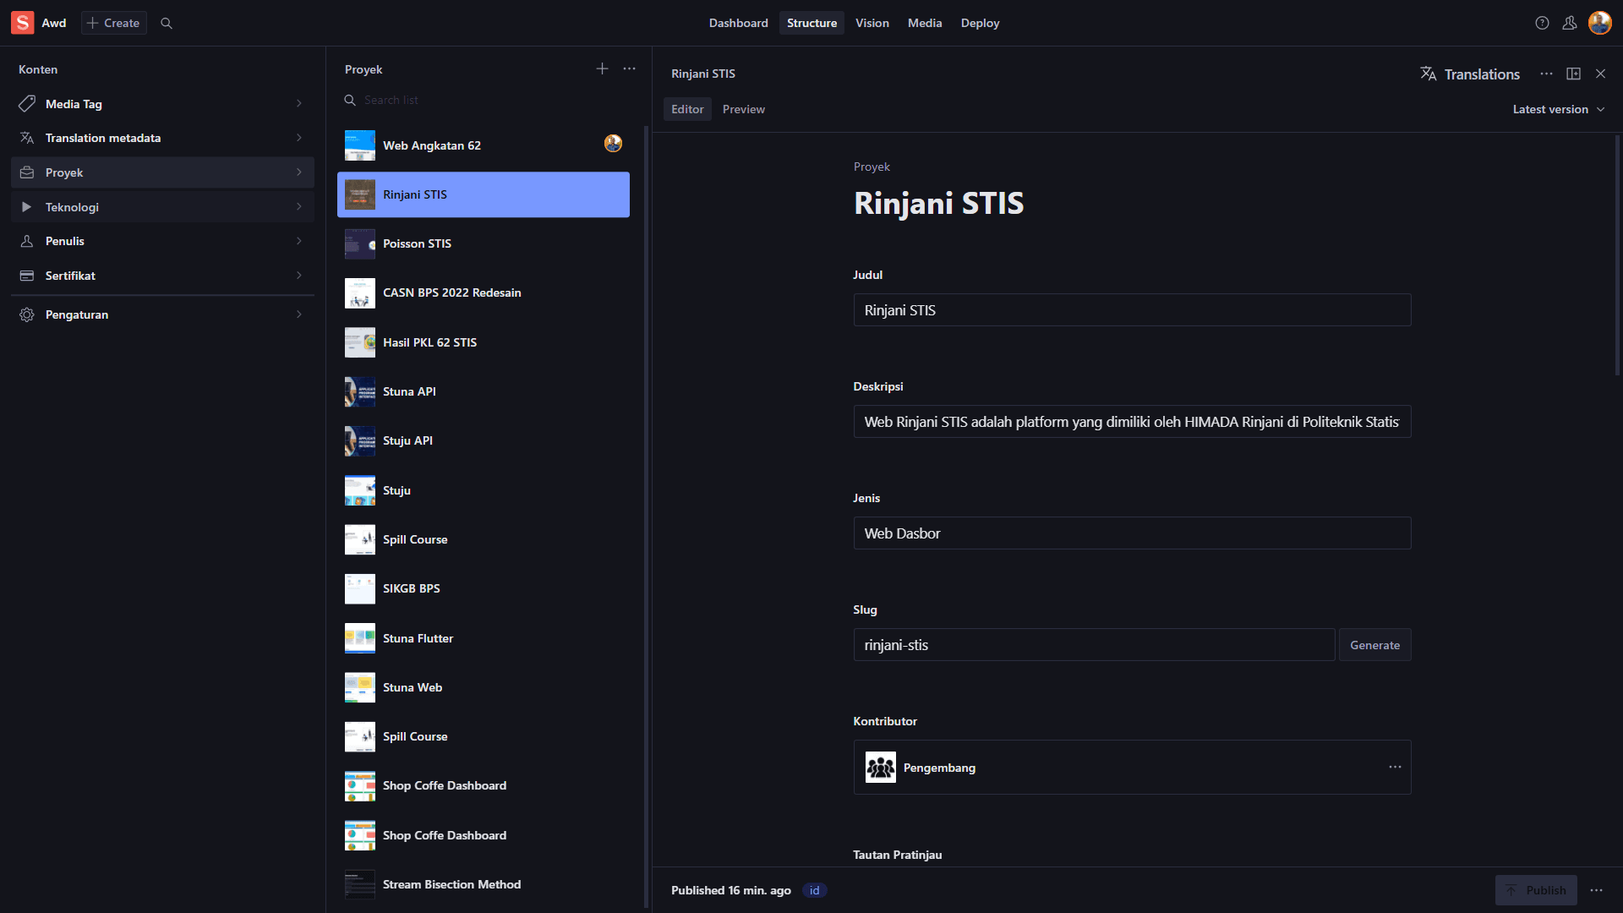
Task: Open the help icon menu
Action: [1542, 23]
